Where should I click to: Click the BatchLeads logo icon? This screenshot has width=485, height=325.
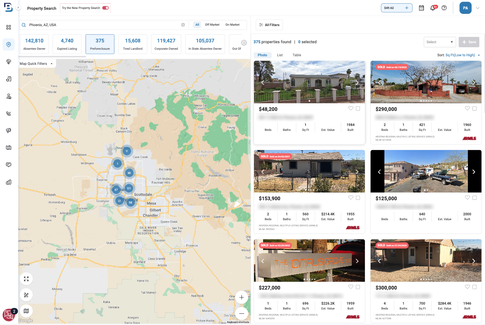pyautogui.click(x=8, y=7)
